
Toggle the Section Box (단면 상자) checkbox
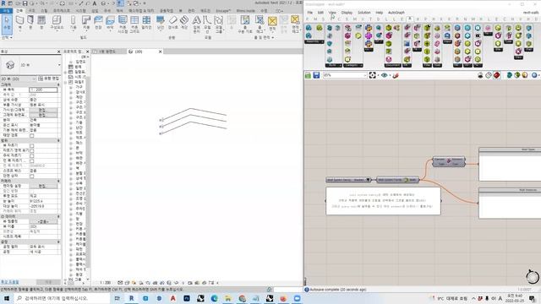(32, 176)
